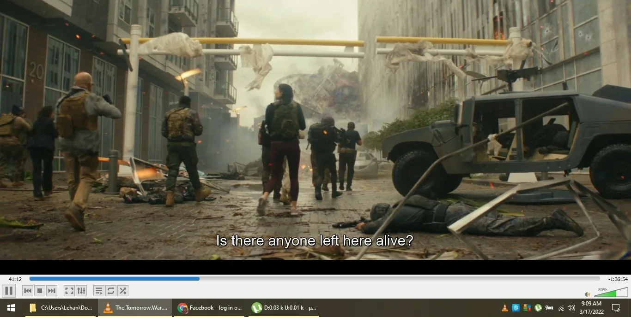Image resolution: width=631 pixels, height=317 pixels.
Task: Open the colorful blocks tray icon
Action: pos(527,308)
